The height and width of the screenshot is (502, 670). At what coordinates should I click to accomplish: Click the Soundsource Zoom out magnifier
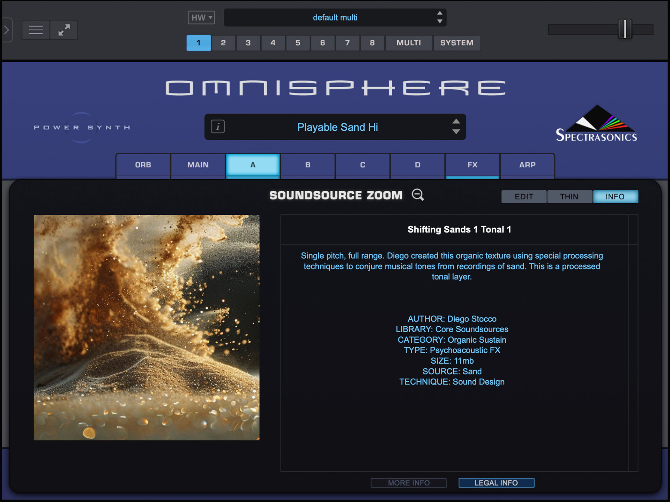pos(418,195)
